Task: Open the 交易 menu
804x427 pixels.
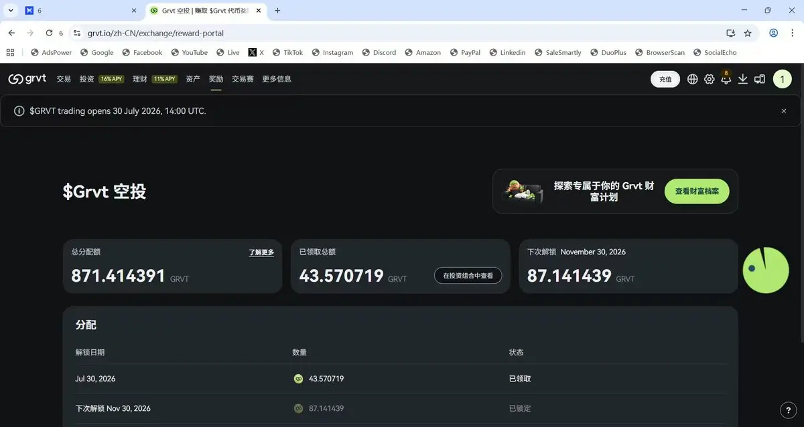Action: 64,79
